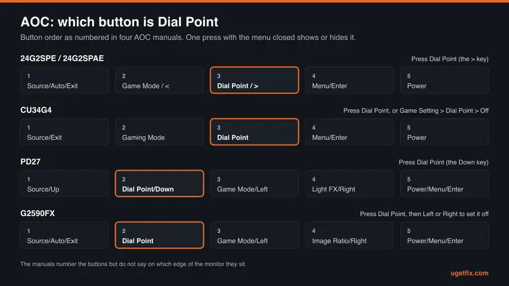Click CU34G4 Menu/Enter box
509x286 pixels.
point(349,132)
